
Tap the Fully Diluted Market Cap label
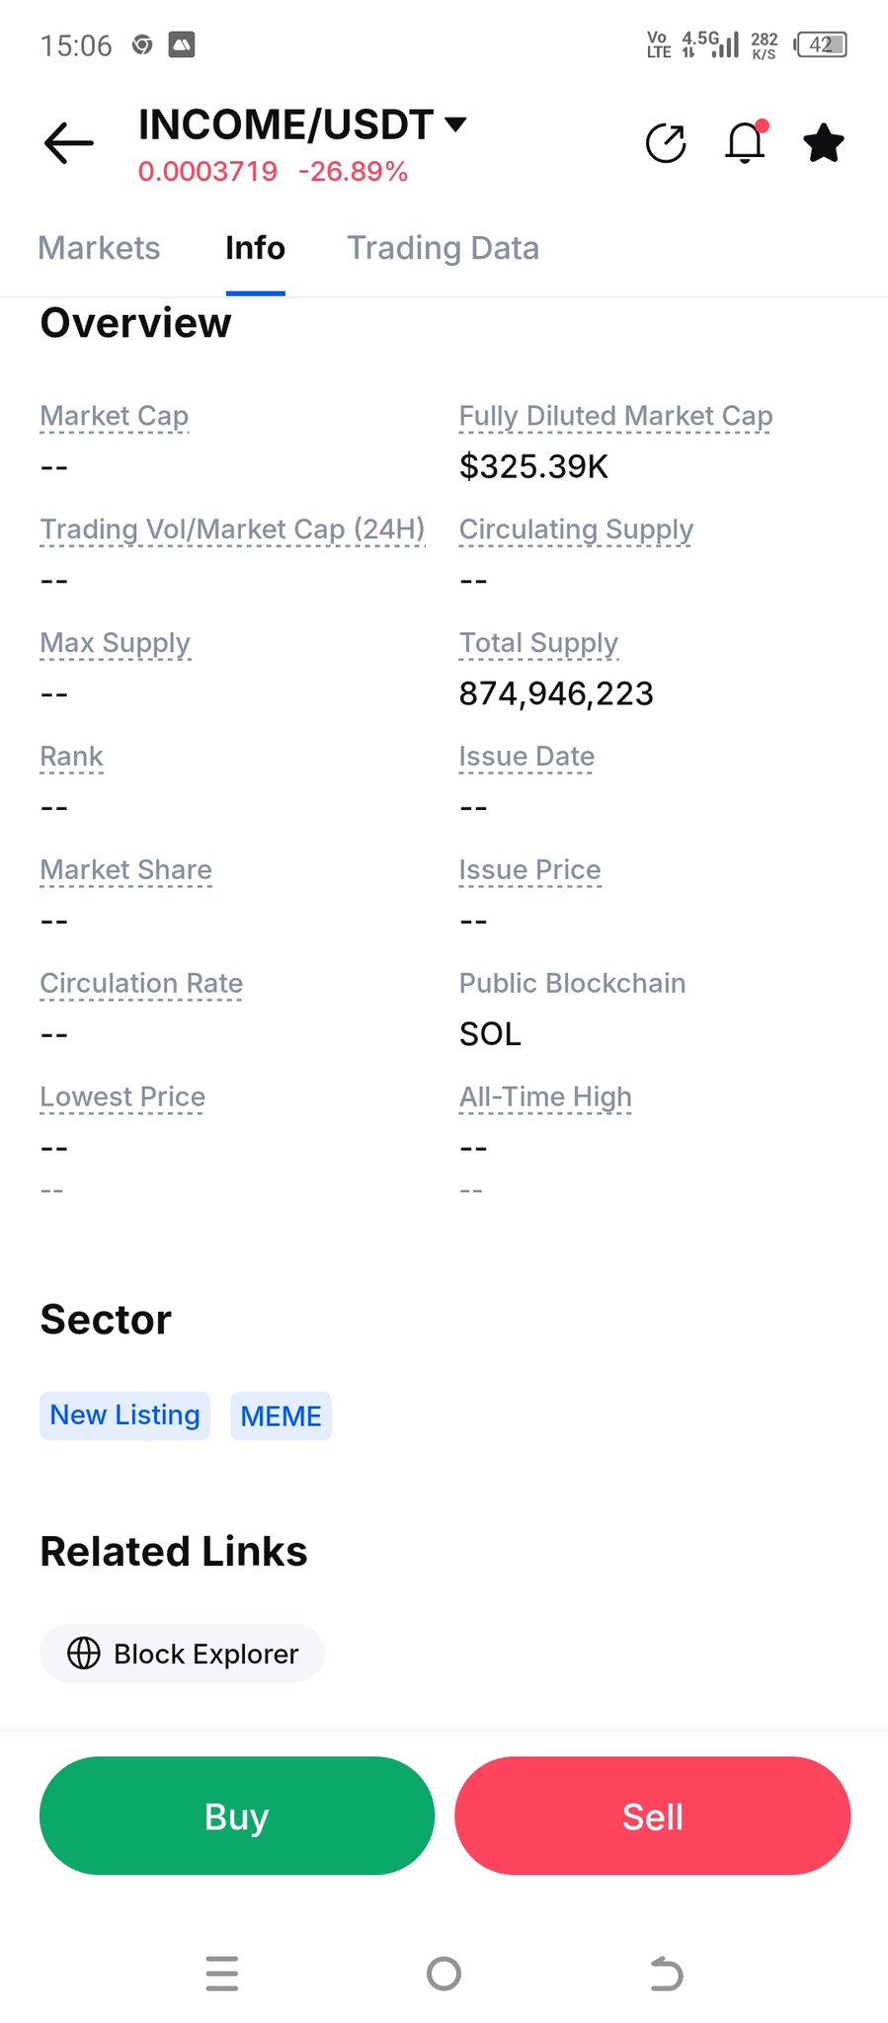(x=615, y=416)
